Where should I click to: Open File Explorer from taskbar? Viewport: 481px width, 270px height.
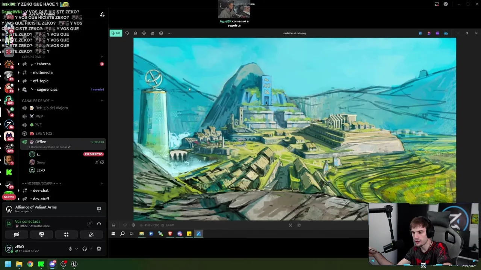pos(19,264)
